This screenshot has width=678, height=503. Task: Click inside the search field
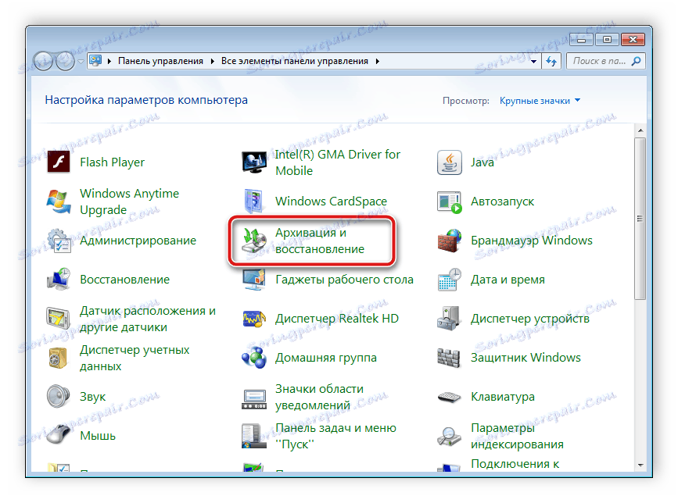point(602,60)
